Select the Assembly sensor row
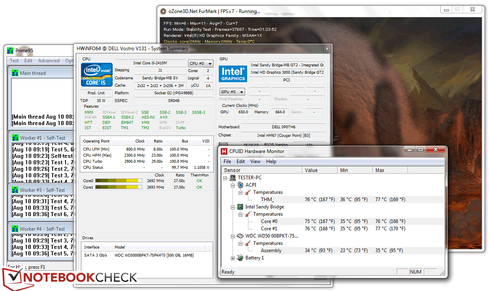The width and height of the screenshot is (489, 291). (x=332, y=251)
